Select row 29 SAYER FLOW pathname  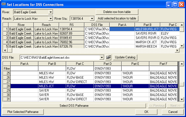click(x=52, y=91)
